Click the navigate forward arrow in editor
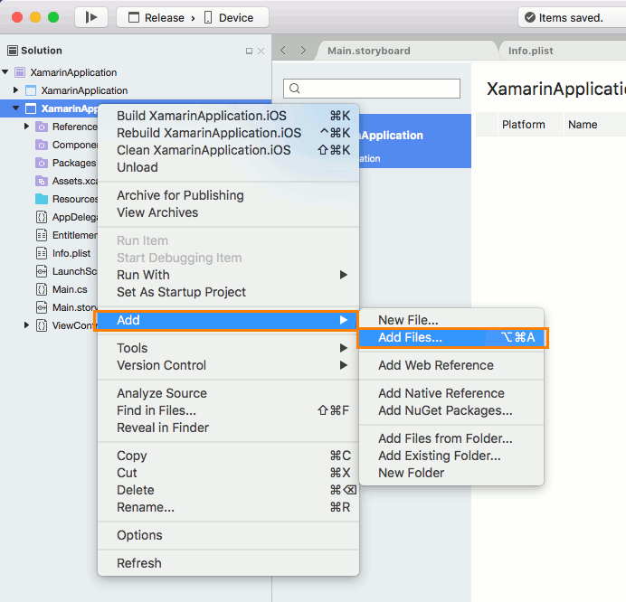626x602 pixels. click(x=303, y=51)
